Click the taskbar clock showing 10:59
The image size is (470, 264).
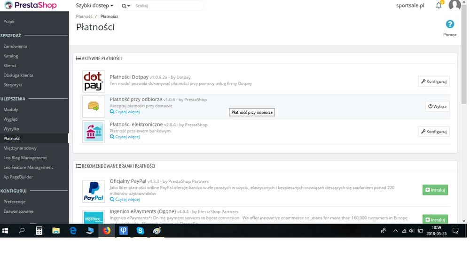pyautogui.click(x=436, y=231)
